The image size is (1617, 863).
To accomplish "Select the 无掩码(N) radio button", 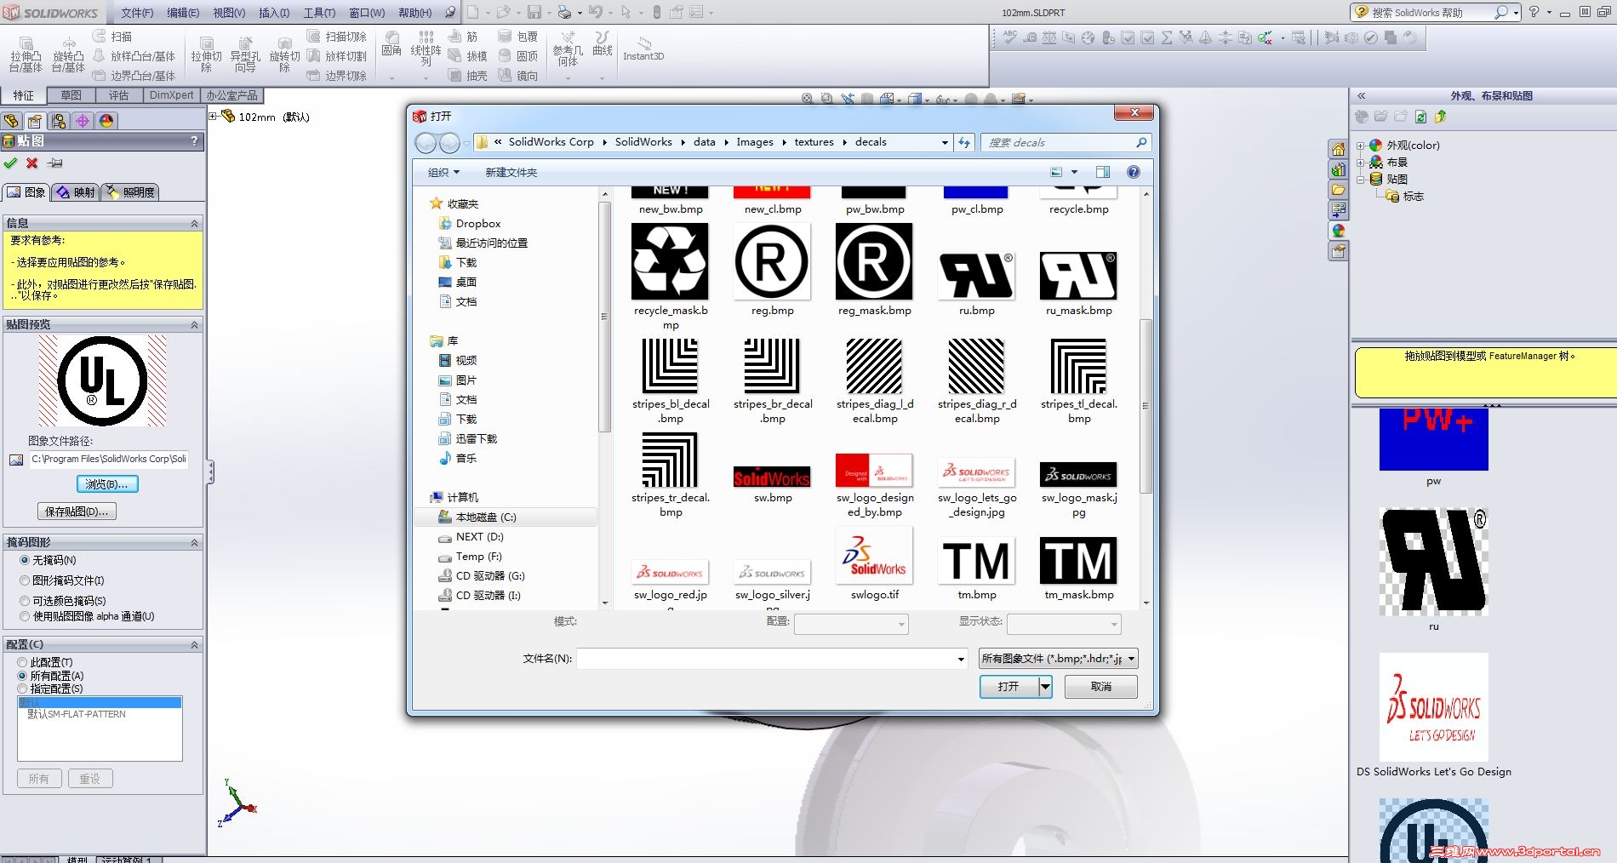I will (x=25, y=560).
